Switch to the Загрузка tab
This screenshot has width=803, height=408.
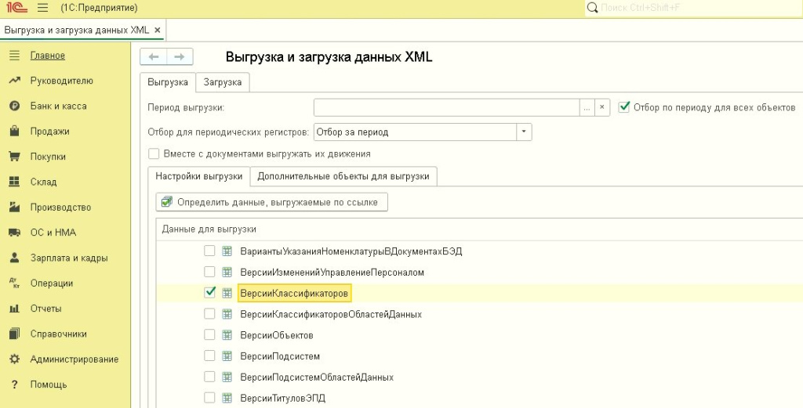click(x=222, y=81)
